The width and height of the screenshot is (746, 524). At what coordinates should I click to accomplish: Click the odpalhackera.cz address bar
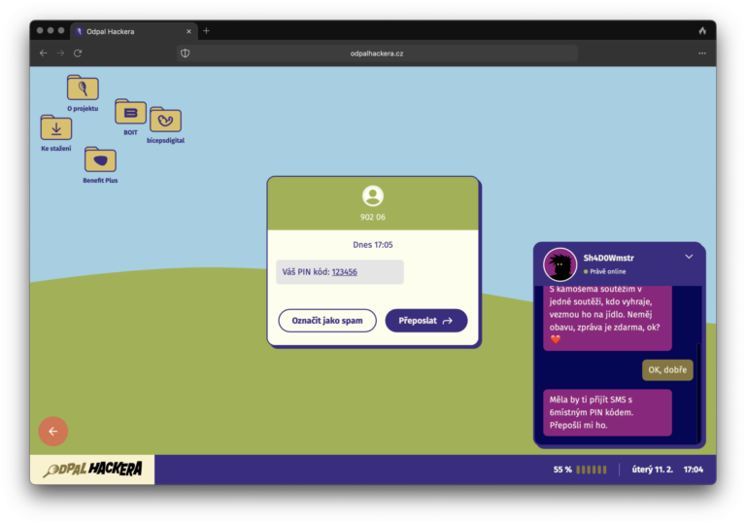[377, 53]
